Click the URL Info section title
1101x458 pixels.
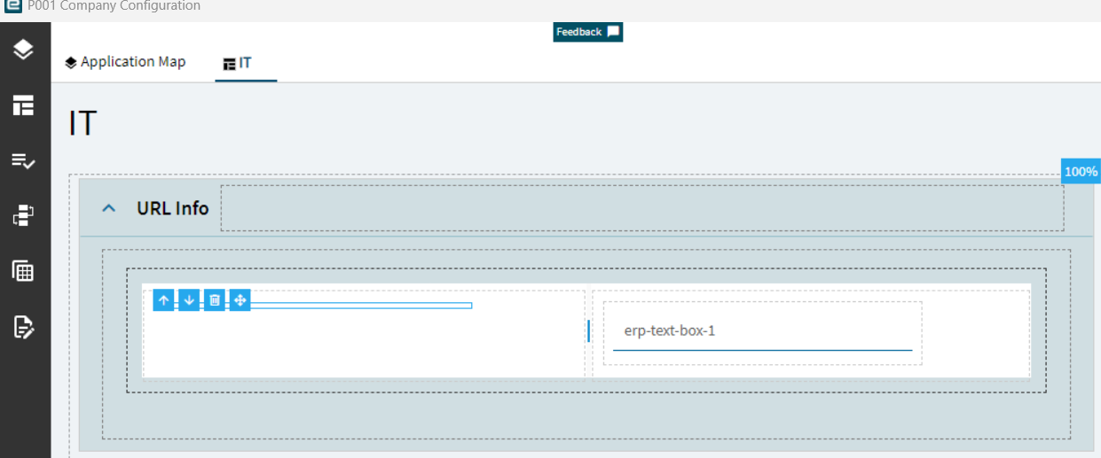173,209
